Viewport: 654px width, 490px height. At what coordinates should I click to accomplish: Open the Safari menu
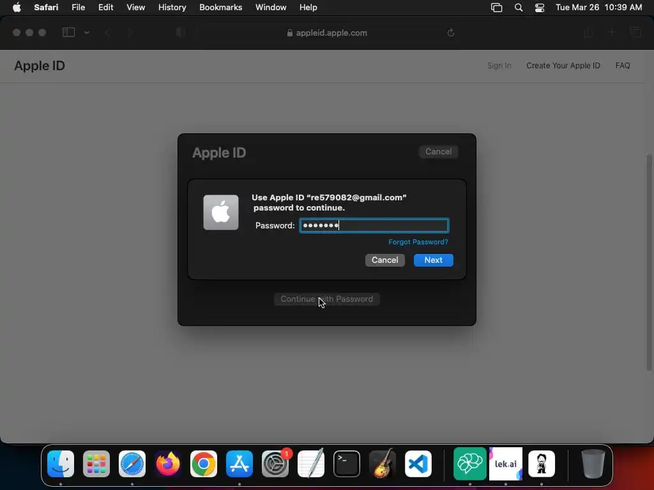click(46, 8)
